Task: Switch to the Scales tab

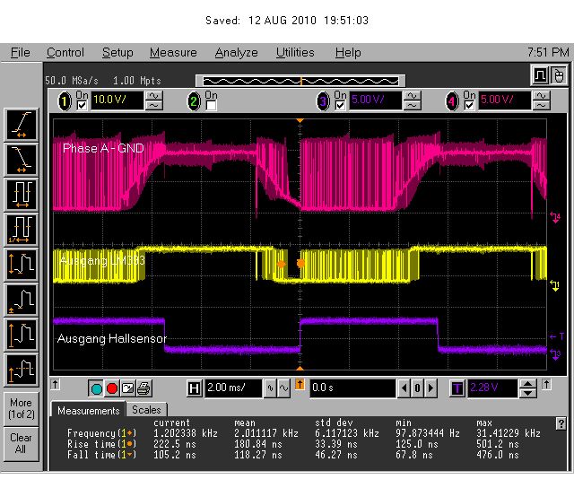Action: tap(146, 410)
